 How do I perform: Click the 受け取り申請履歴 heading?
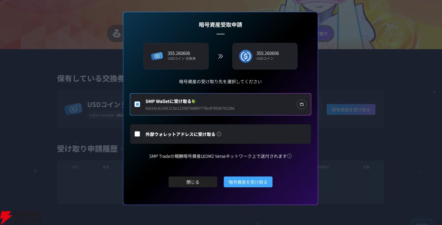point(87,149)
